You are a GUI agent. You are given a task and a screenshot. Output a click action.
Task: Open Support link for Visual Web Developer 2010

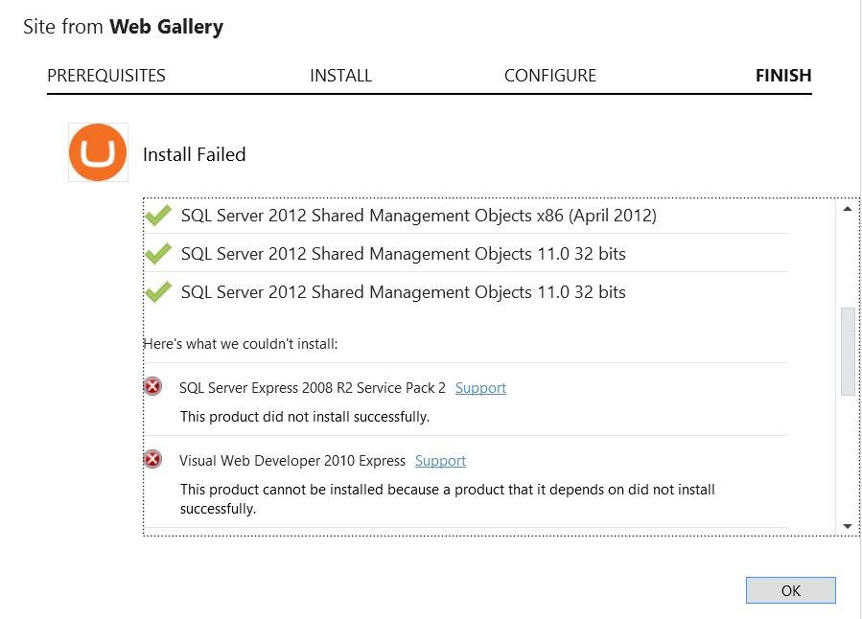tap(440, 460)
